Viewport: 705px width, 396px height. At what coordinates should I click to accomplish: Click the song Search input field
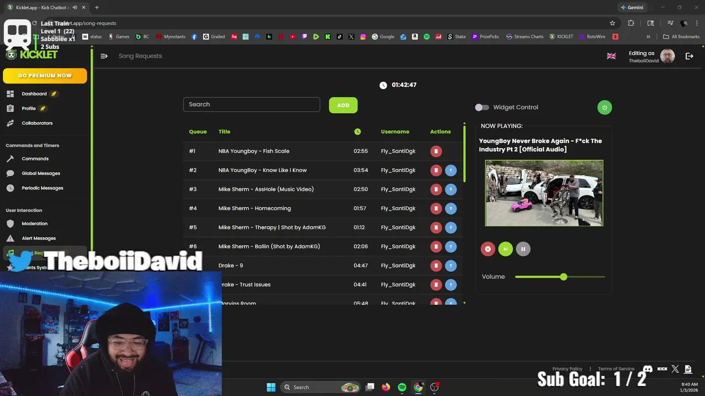click(x=252, y=105)
